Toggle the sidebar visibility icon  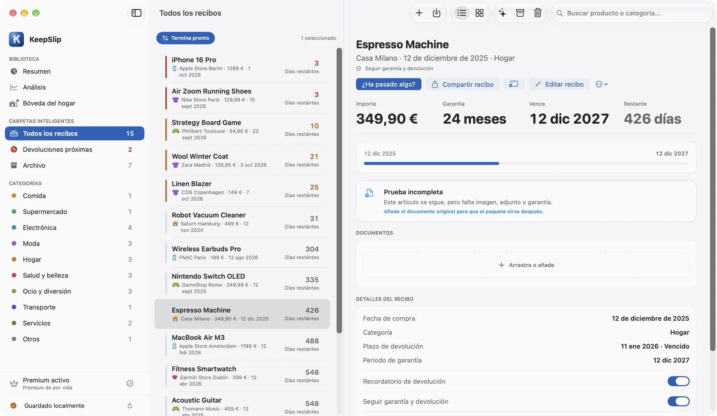(136, 13)
